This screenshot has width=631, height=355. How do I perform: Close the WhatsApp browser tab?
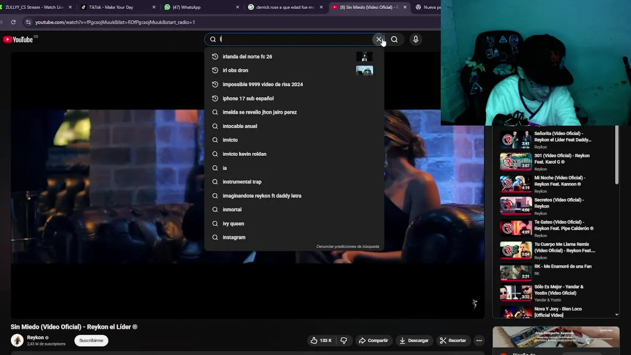(238, 7)
